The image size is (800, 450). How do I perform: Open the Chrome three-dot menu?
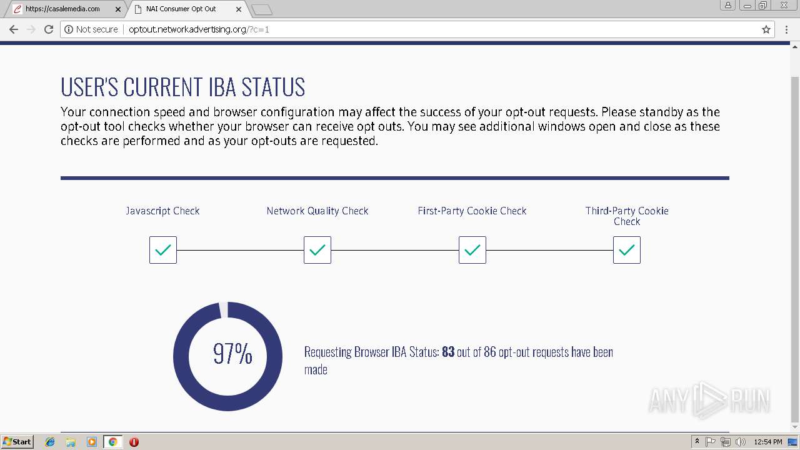pyautogui.click(x=787, y=29)
